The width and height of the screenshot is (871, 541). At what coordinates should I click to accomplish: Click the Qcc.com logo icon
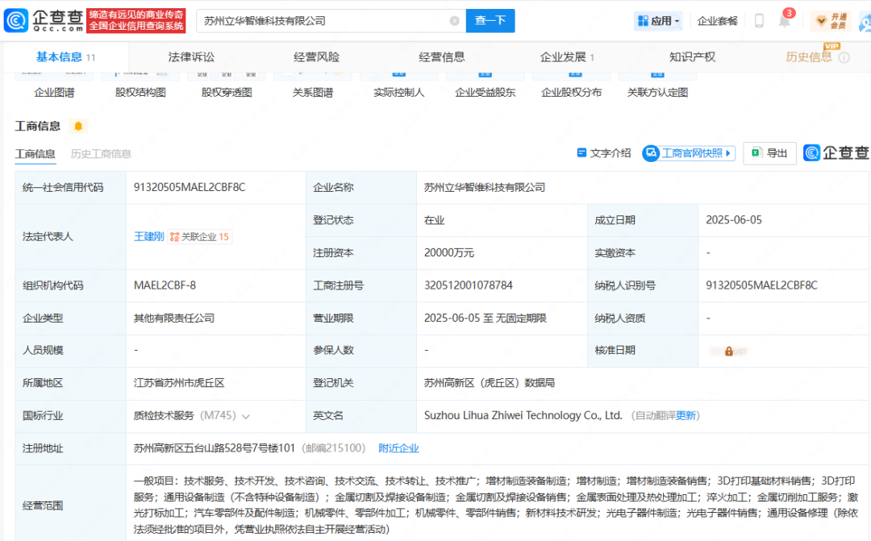coord(16,20)
